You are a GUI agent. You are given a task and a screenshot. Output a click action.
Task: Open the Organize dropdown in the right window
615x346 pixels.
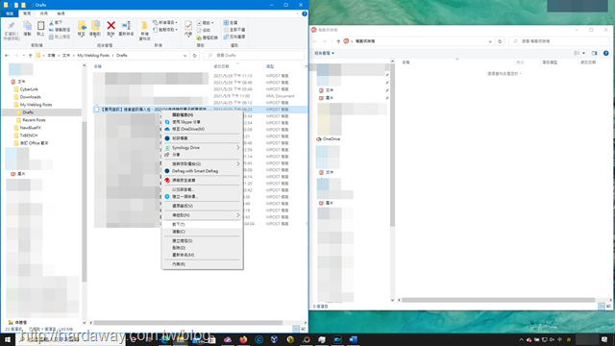(324, 53)
